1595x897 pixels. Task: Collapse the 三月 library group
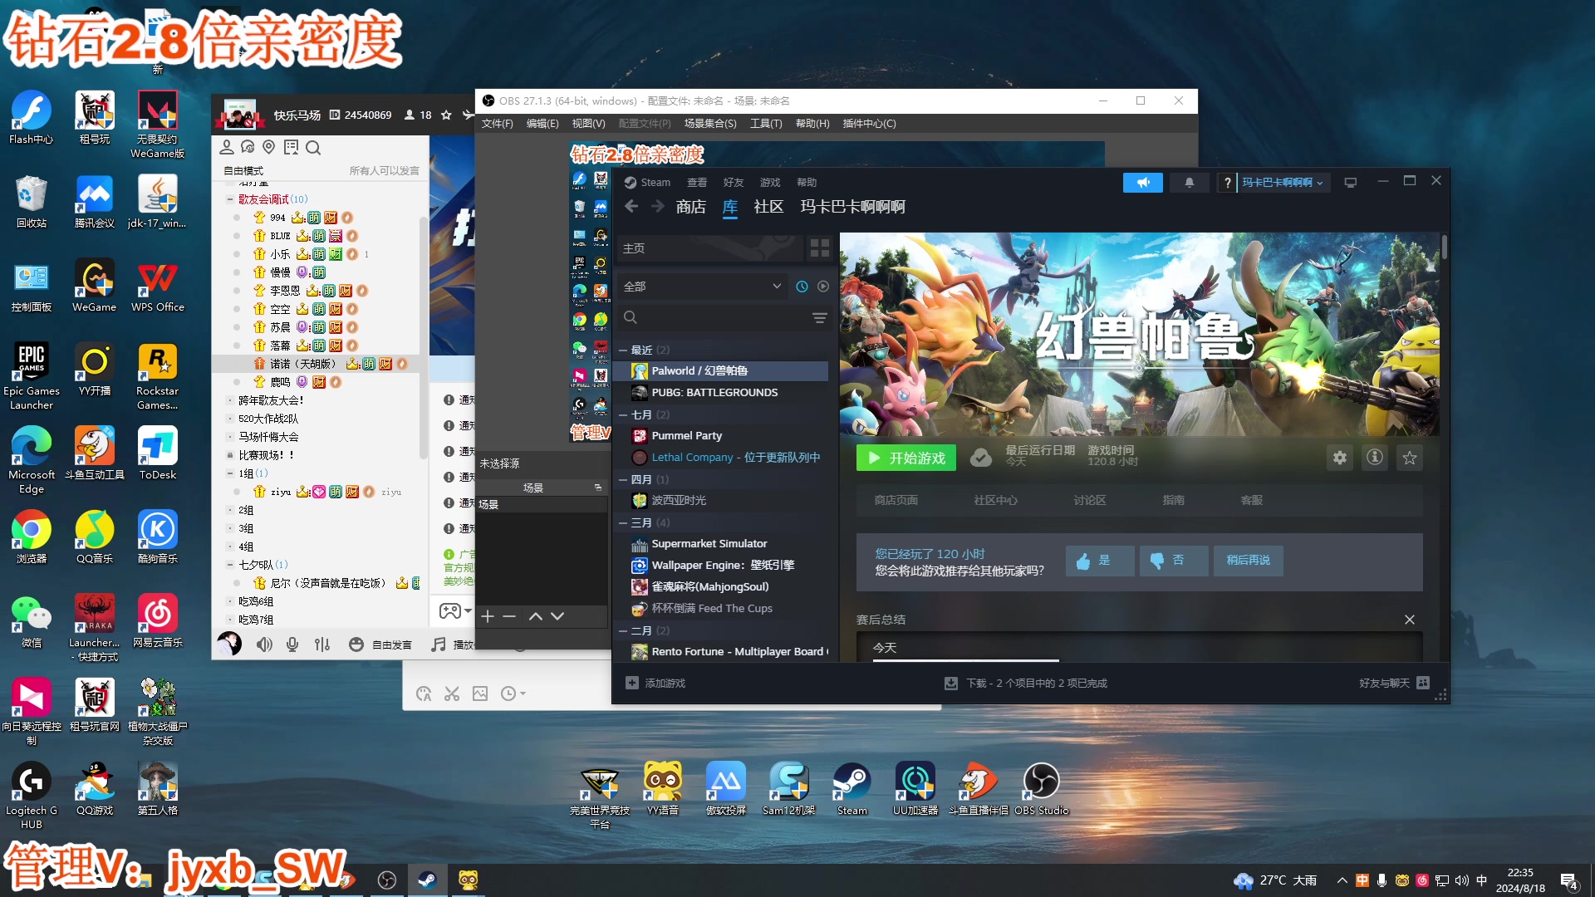pyautogui.click(x=623, y=522)
